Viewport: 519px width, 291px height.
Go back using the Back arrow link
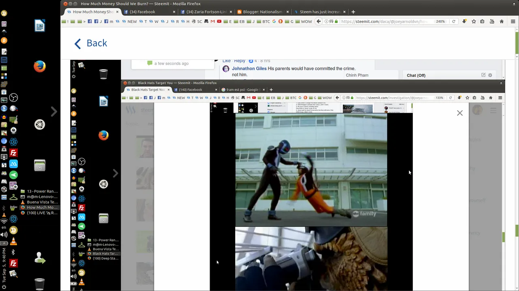pos(91,43)
